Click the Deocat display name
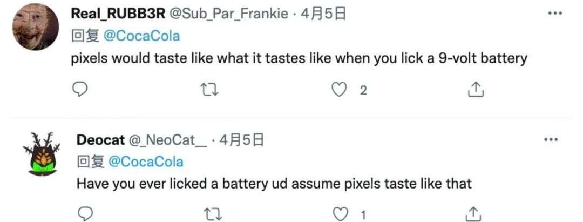 coord(99,140)
